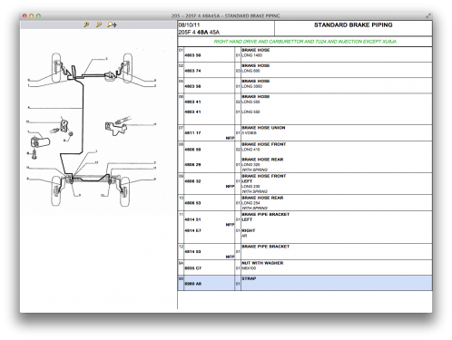Select the NUT WITH WASHER row
Image resolution: width=452 pixels, height=340 pixels.
point(305,267)
